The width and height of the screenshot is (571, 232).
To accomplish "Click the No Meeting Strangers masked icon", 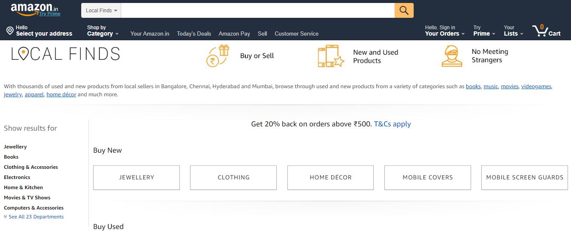I will click(452, 56).
